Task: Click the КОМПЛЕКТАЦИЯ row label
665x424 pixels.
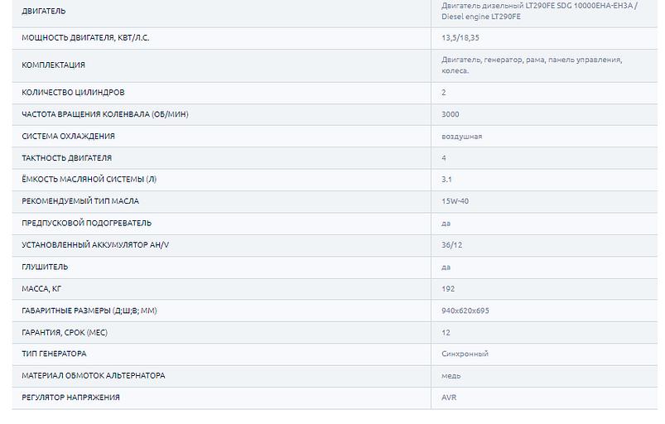Action: (53, 65)
